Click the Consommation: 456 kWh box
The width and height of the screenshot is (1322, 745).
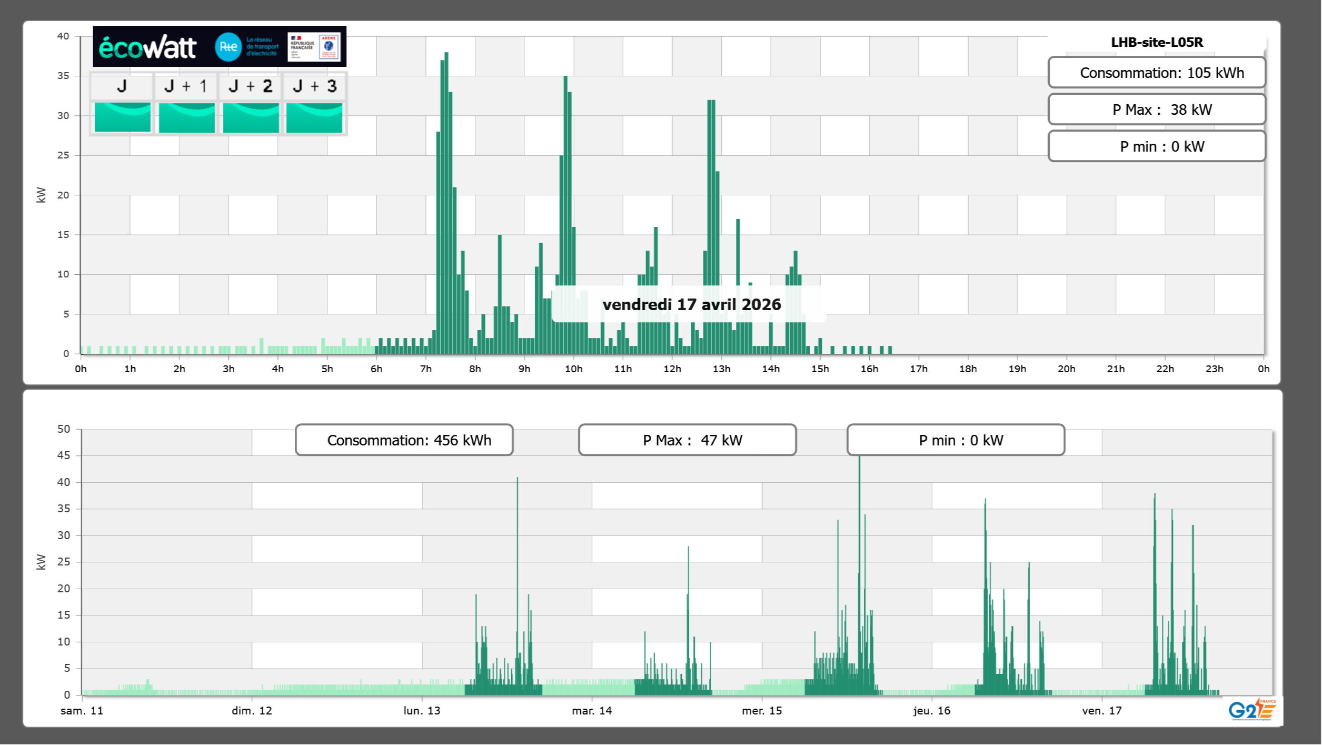(x=404, y=440)
